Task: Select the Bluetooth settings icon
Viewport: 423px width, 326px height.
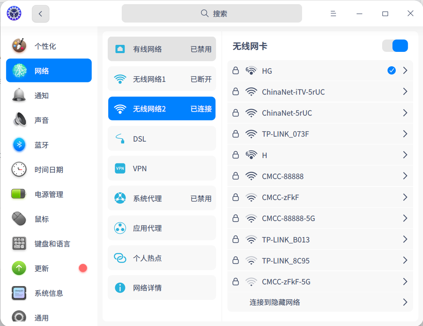Action: point(19,145)
